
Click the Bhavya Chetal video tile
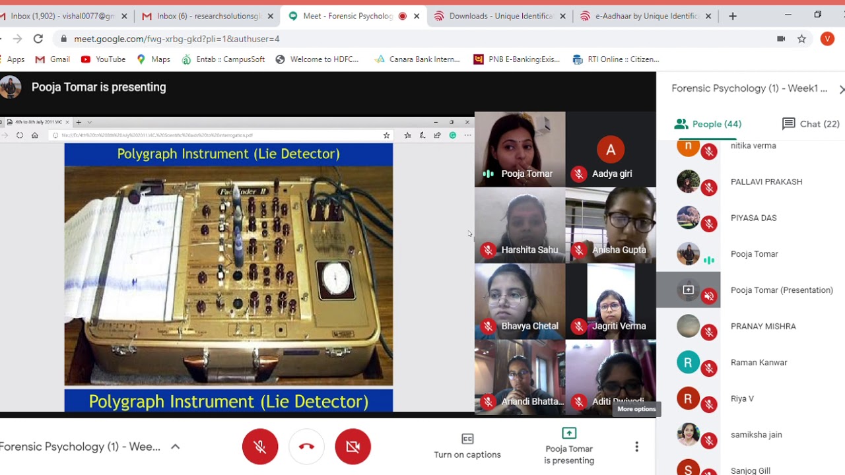click(520, 301)
